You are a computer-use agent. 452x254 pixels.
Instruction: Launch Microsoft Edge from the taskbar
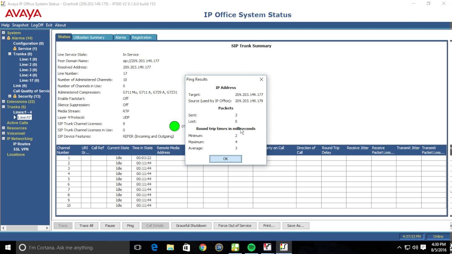click(154, 247)
